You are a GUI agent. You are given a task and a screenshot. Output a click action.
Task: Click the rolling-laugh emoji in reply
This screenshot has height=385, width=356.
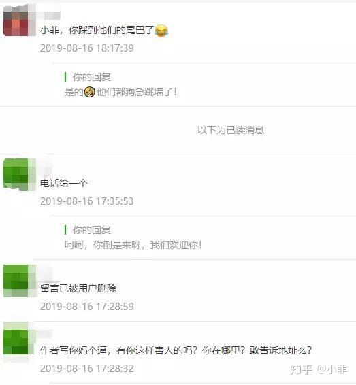tap(90, 92)
